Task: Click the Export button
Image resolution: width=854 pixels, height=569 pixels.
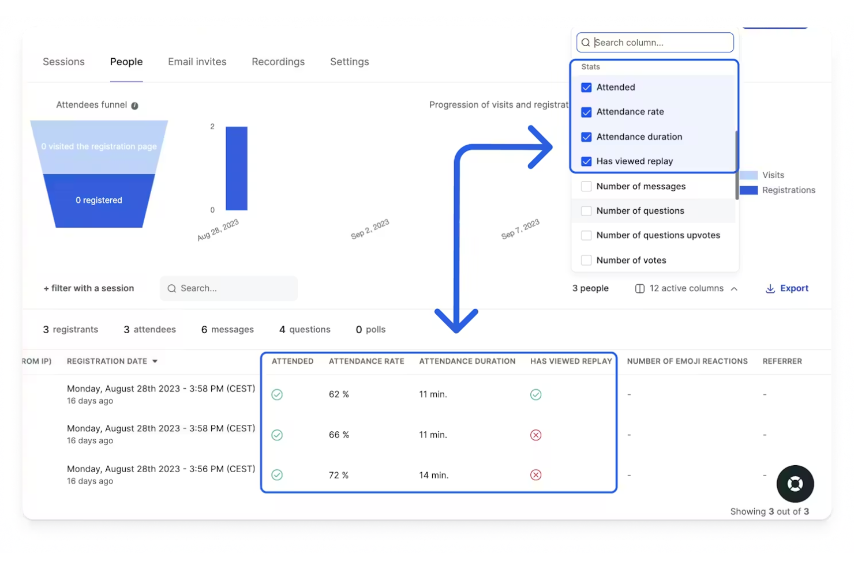Action: (795, 288)
